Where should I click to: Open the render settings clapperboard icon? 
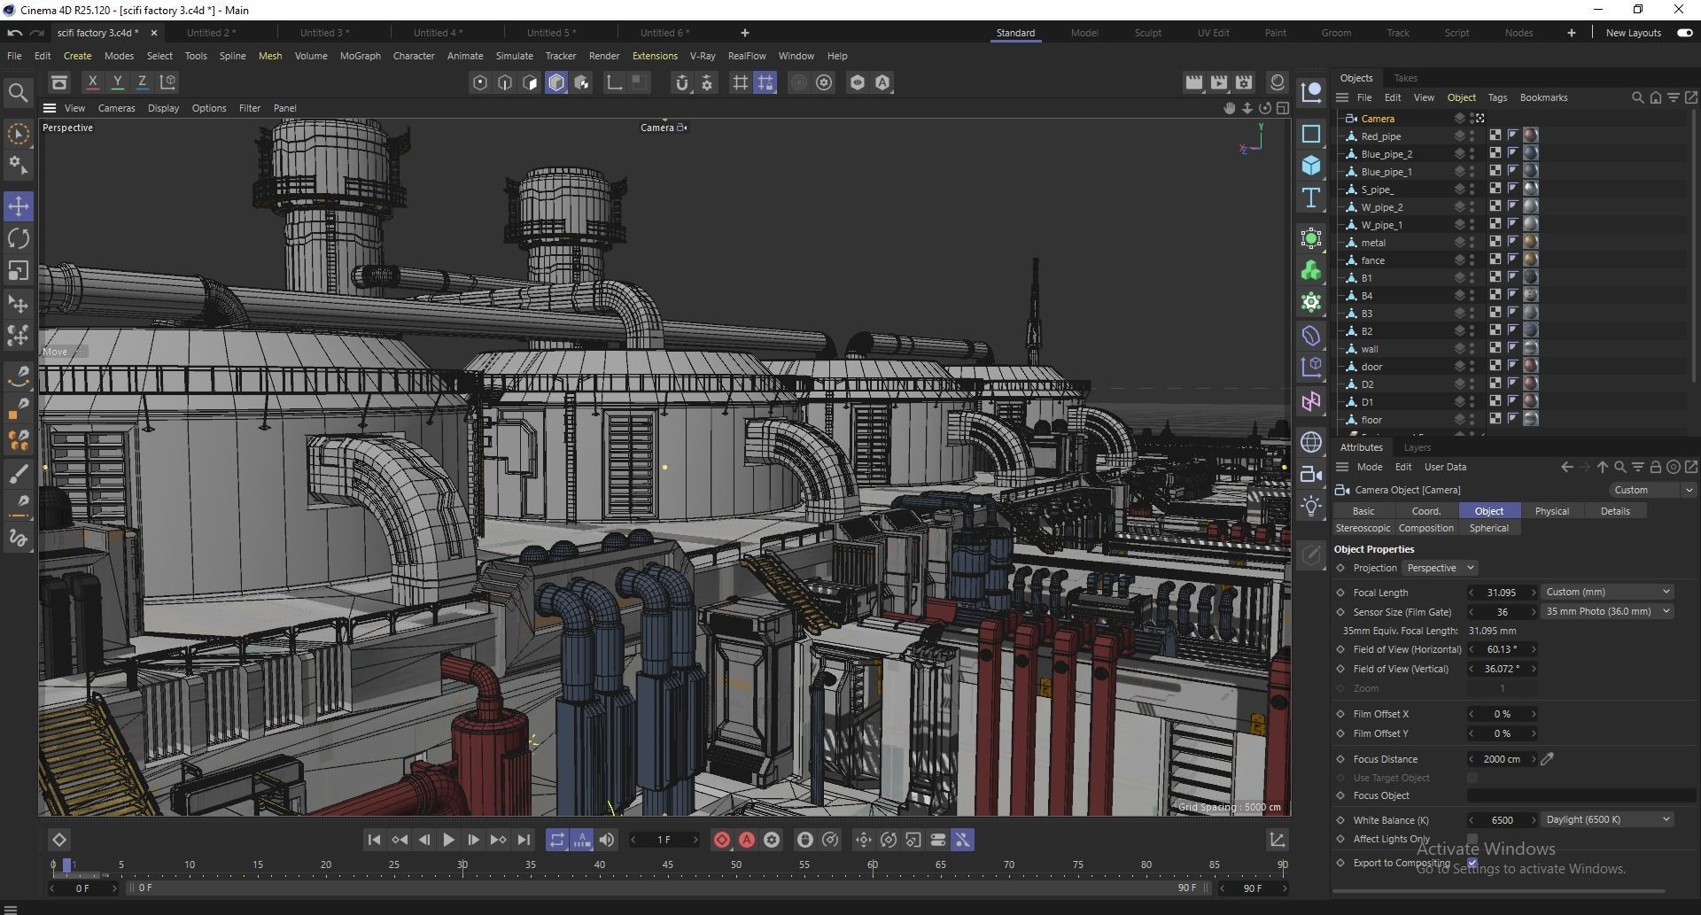pos(1244,82)
